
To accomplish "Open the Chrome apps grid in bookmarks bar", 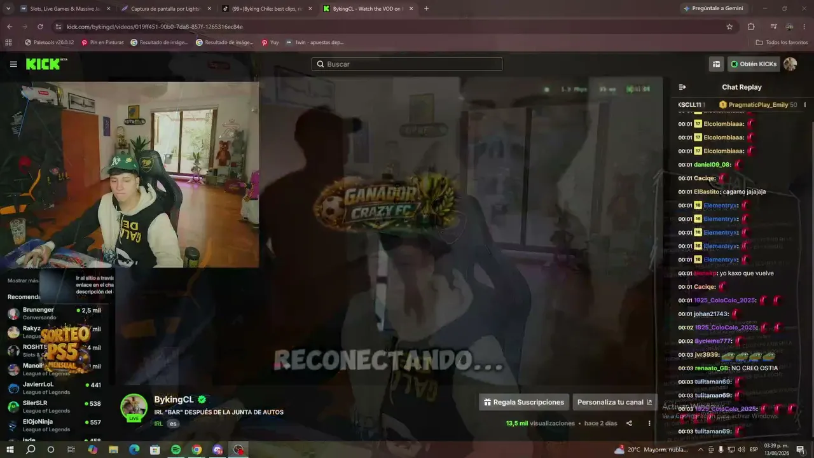I will pyautogui.click(x=8, y=43).
